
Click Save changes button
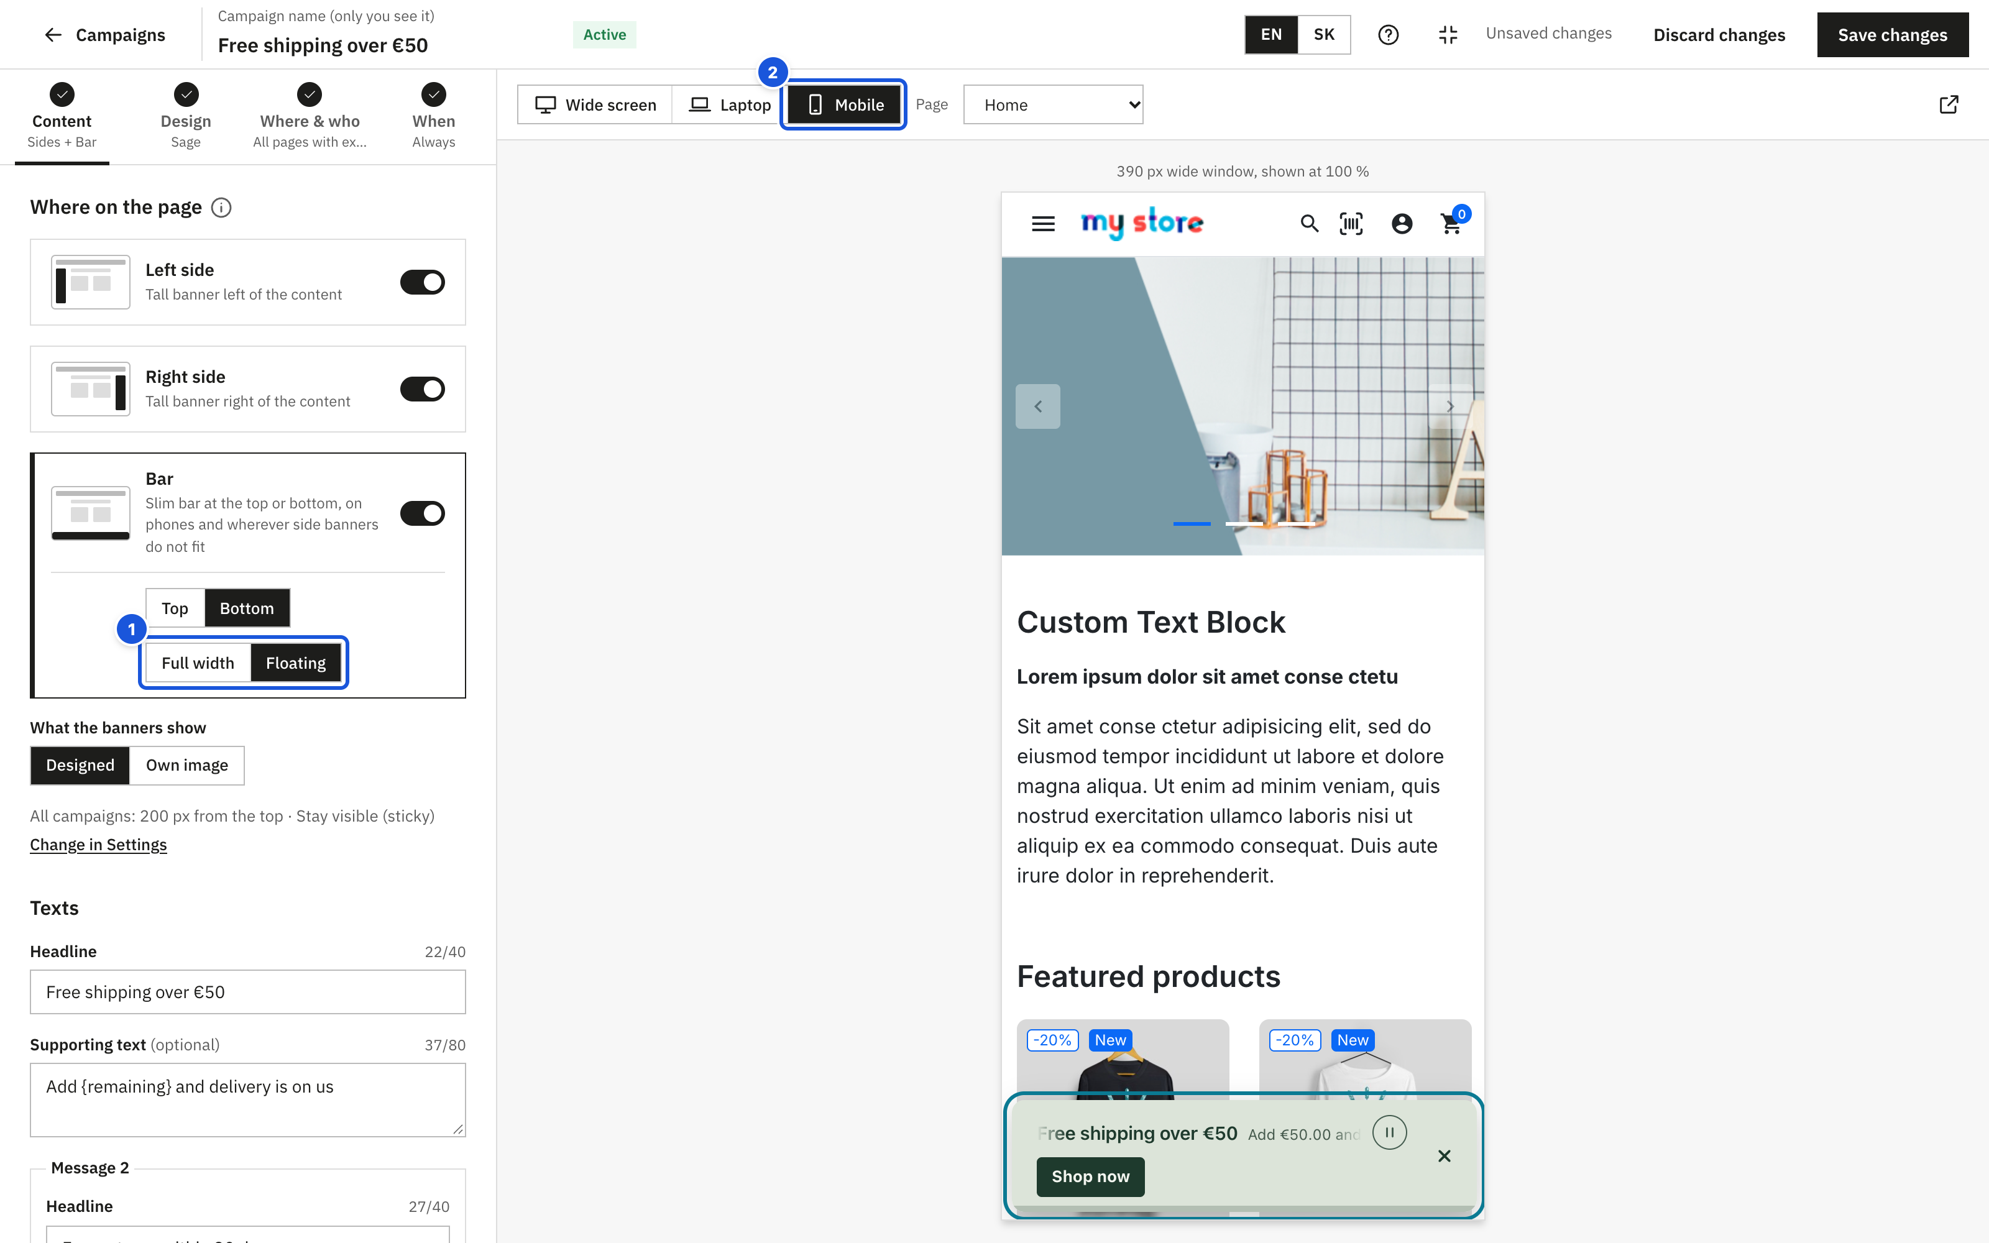click(1892, 35)
